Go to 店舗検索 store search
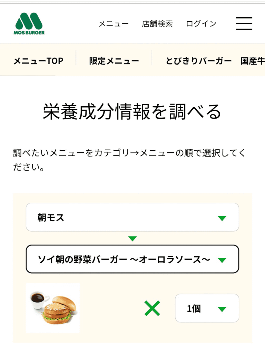The image size is (265, 353). [157, 24]
